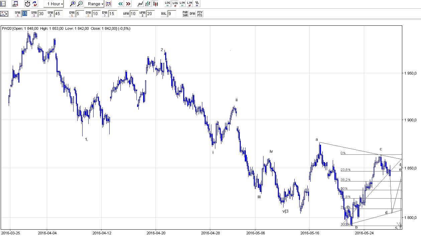Click the stopwatch timer icon
Screen dimensions: 421x237
pyautogui.click(x=27, y=4)
